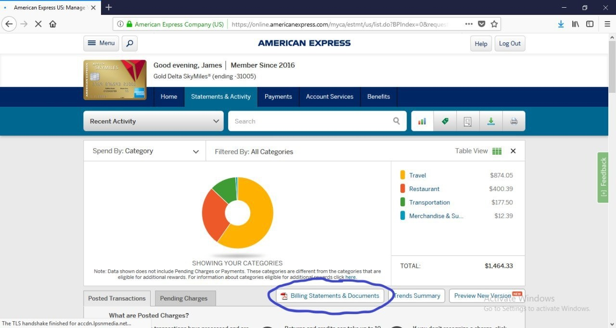Open the Account Services tab

coord(330,97)
